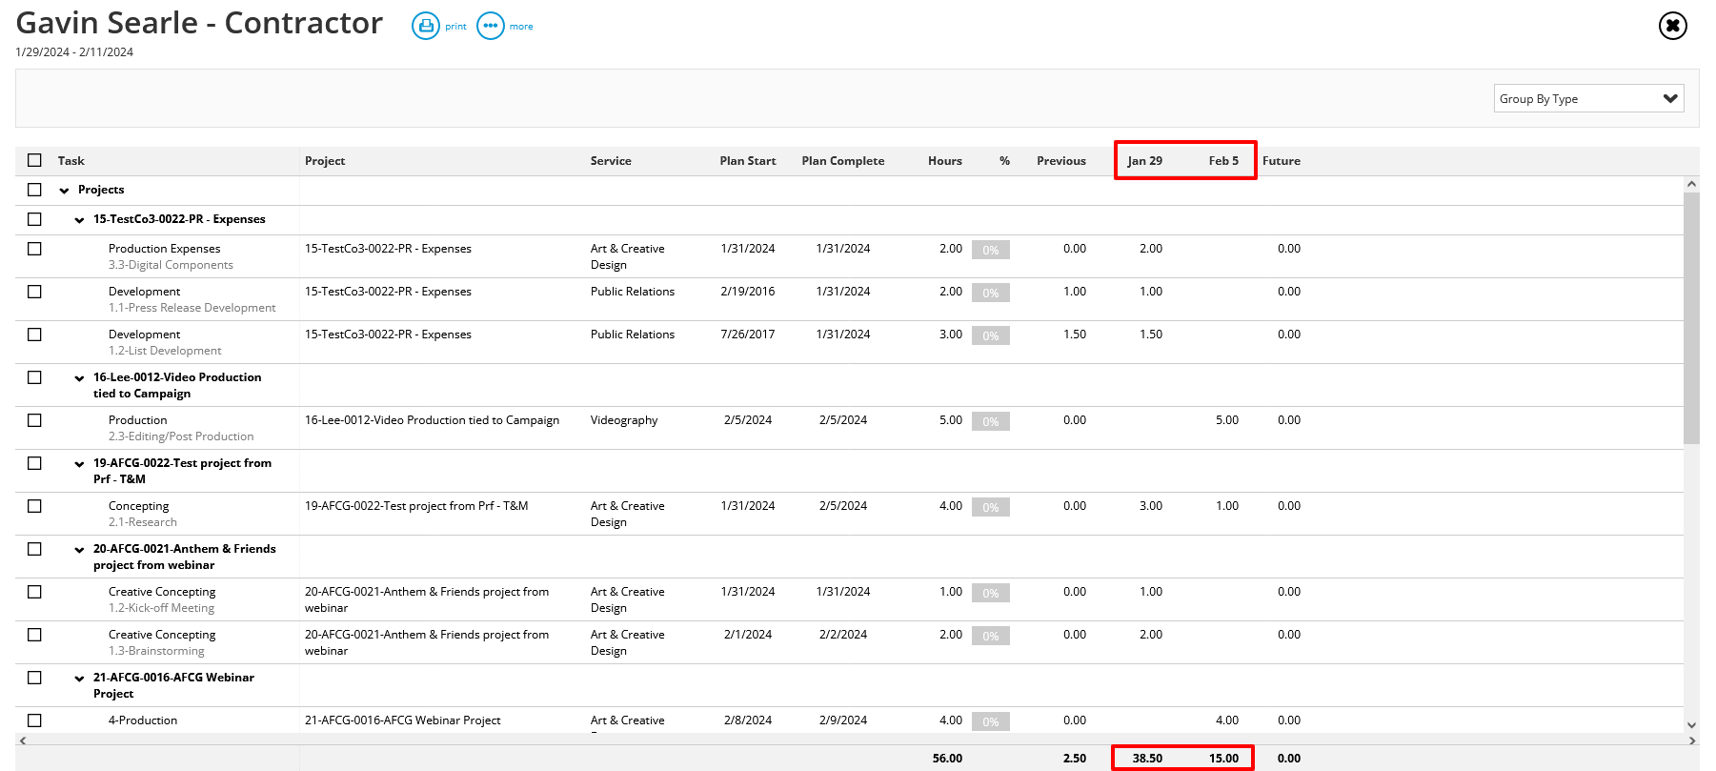The image size is (1716, 771).
Task: Check the 16-Lee-0012-Video Production group checkbox
Action: pyautogui.click(x=35, y=377)
